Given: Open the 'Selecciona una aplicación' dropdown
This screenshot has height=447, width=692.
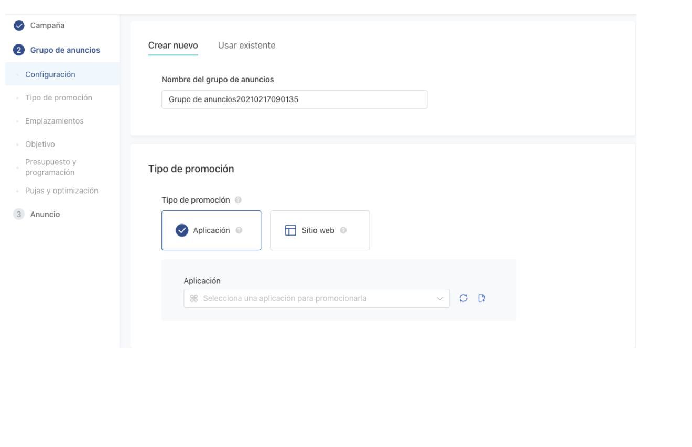Looking at the screenshot, I should pyautogui.click(x=316, y=298).
